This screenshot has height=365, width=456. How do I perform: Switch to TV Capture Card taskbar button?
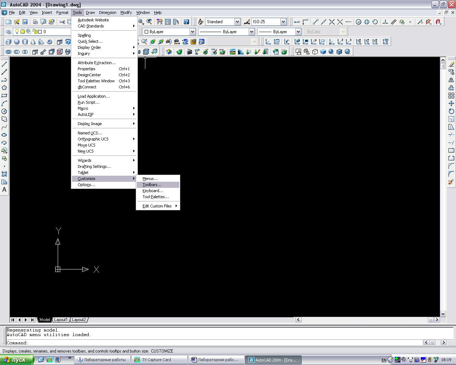point(159,360)
